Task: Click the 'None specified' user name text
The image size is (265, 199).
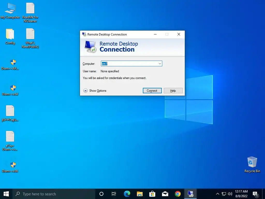Action: (x=110, y=71)
